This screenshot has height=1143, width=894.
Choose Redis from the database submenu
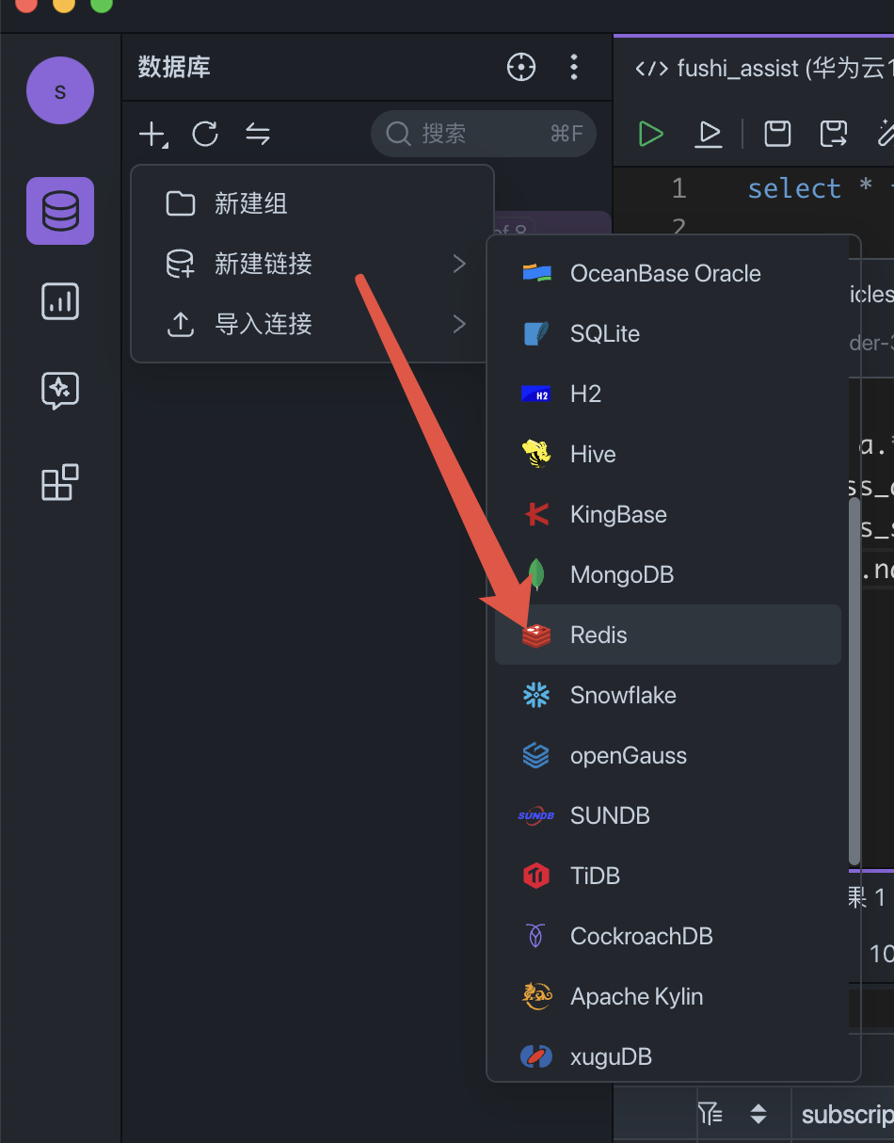pos(668,635)
